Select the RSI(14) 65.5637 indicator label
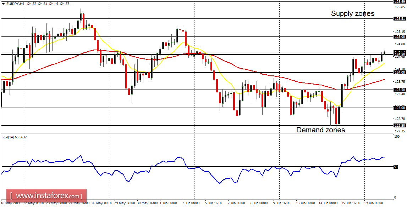Image resolution: width=407 pixels, height=207 pixels. point(14,137)
